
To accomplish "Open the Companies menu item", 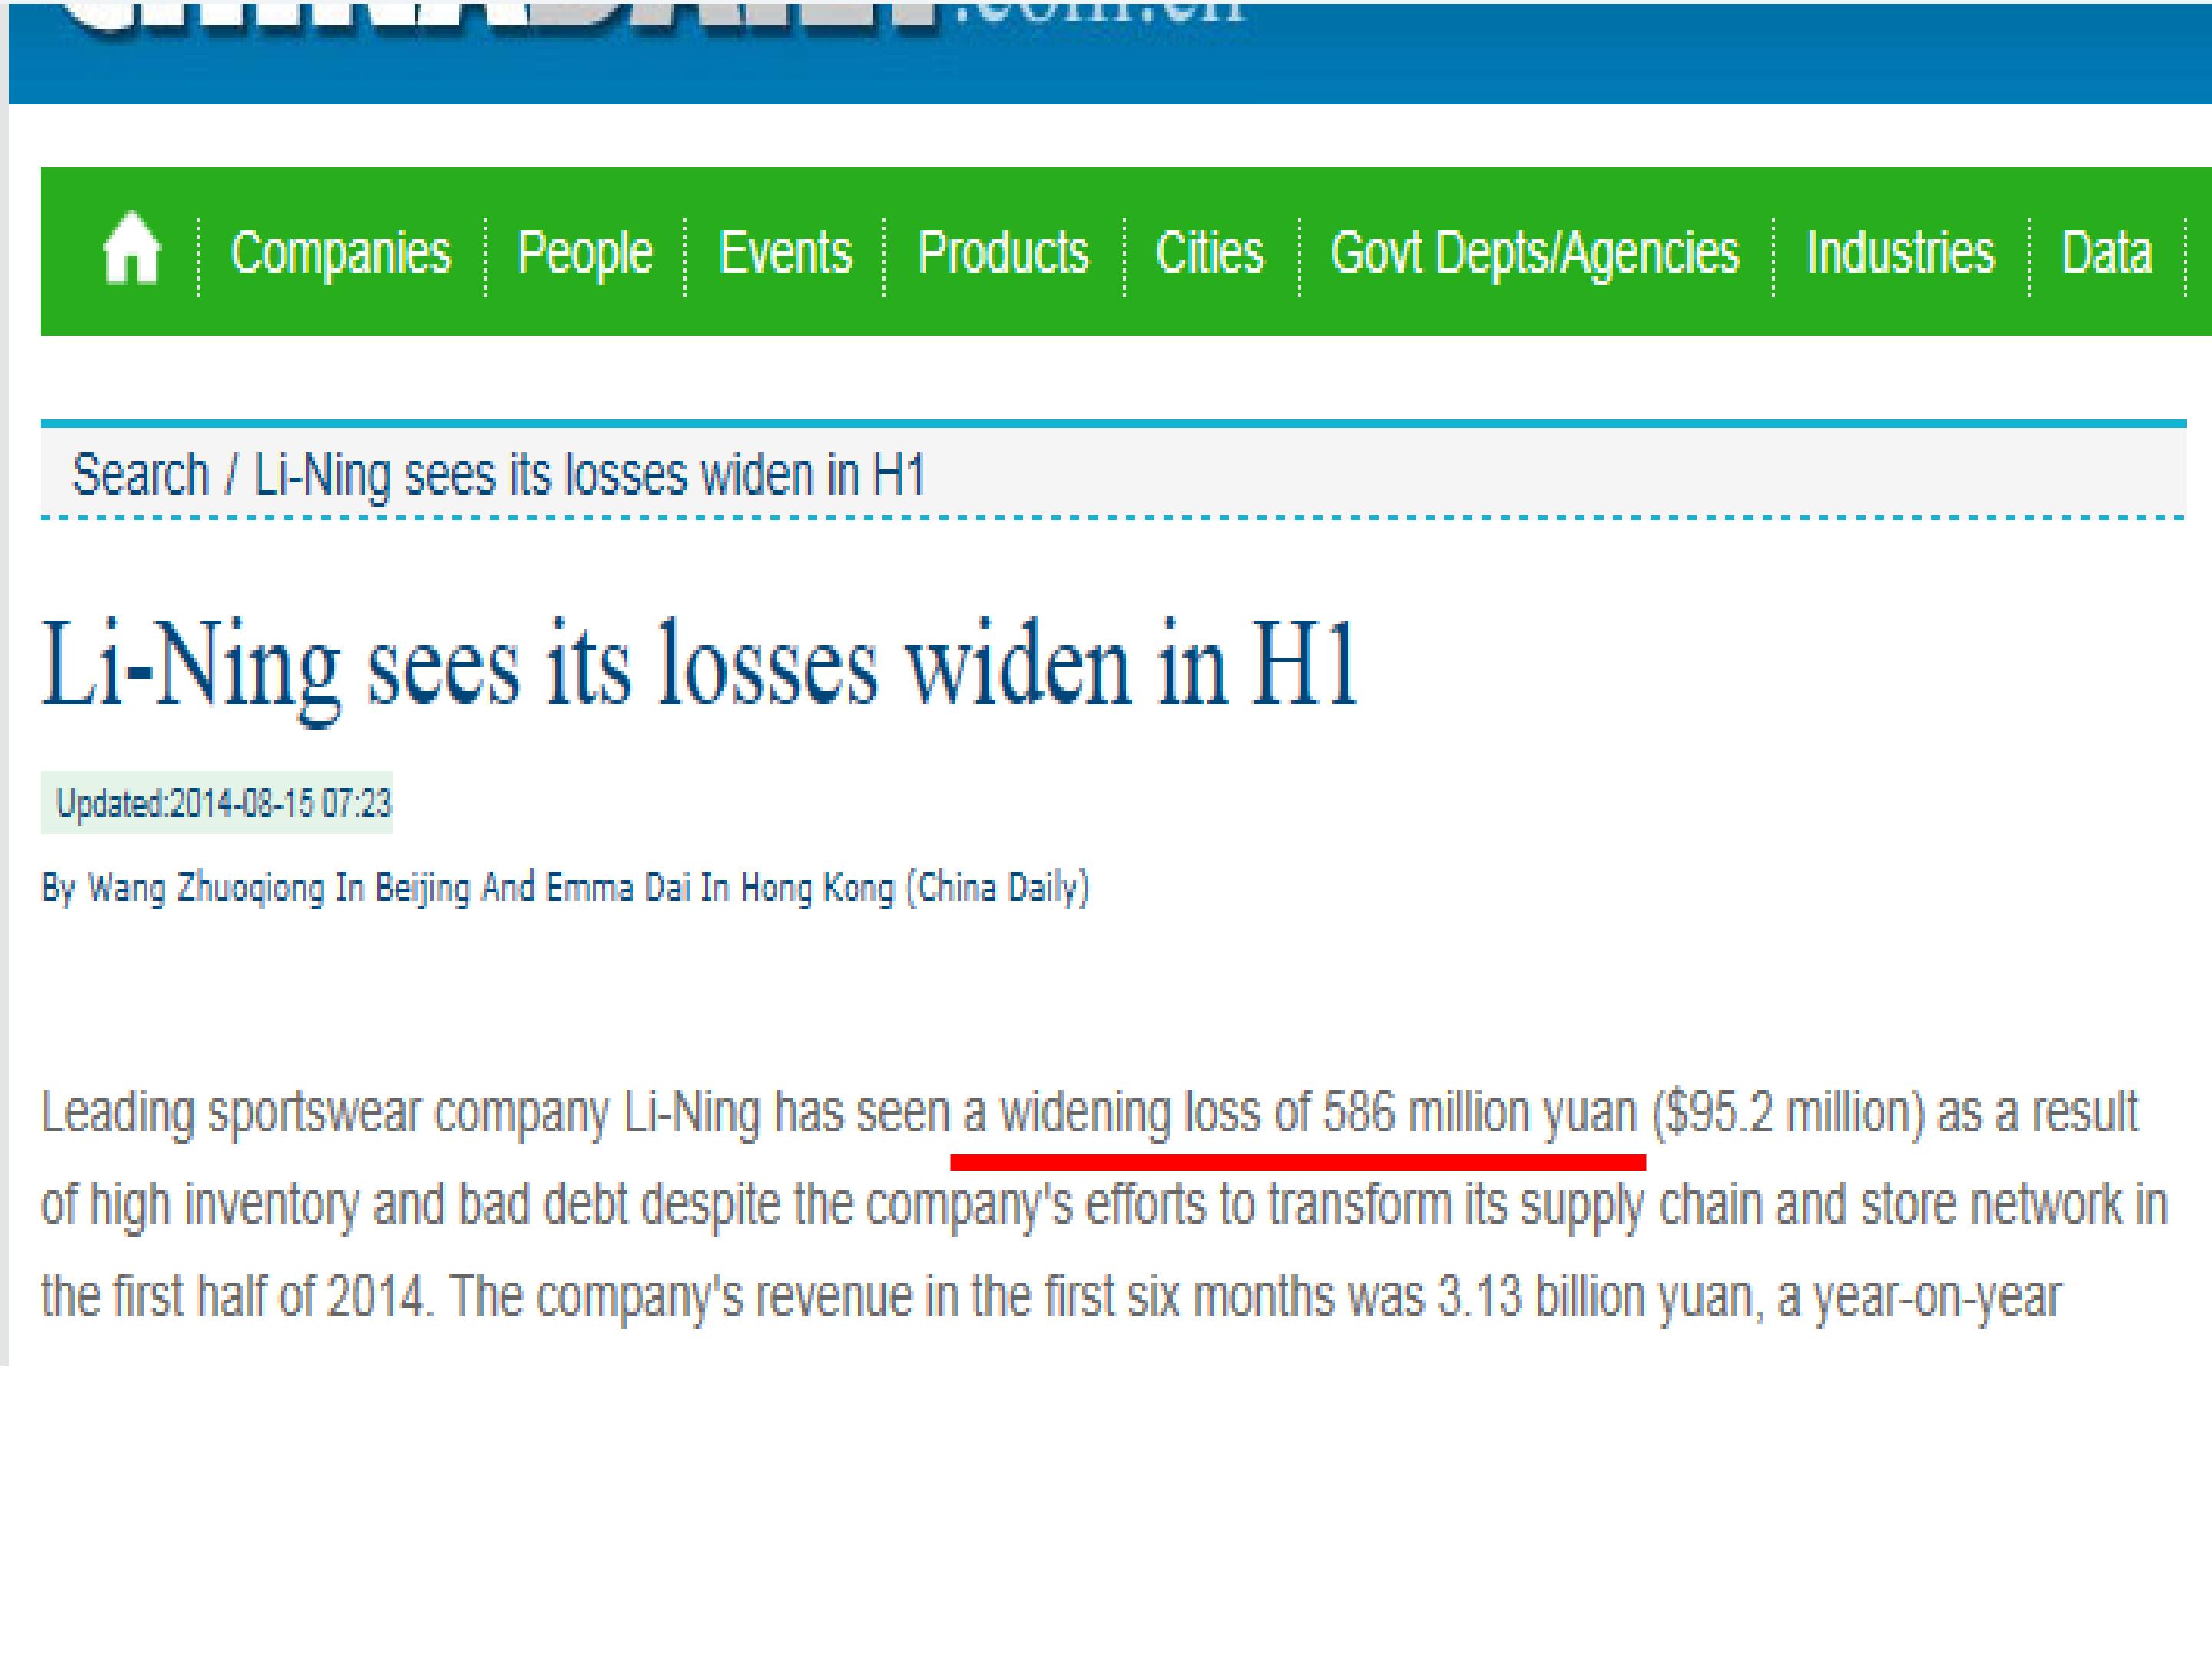I will tap(340, 253).
